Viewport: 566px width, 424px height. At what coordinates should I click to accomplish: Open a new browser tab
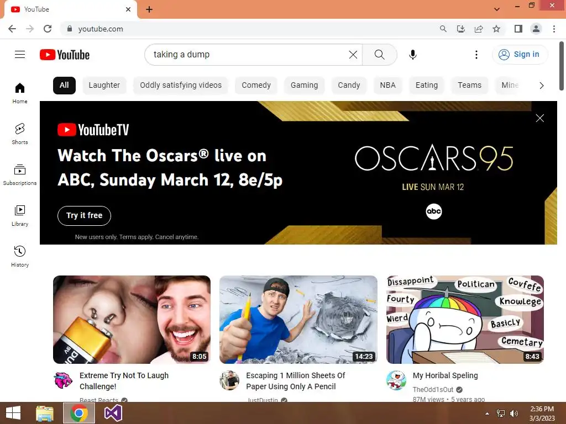click(x=149, y=9)
